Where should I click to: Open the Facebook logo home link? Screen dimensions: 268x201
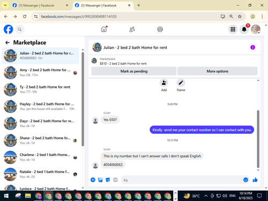[x=9, y=29]
